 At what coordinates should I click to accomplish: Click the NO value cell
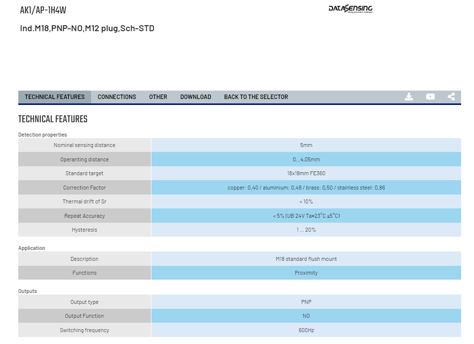[306, 316]
